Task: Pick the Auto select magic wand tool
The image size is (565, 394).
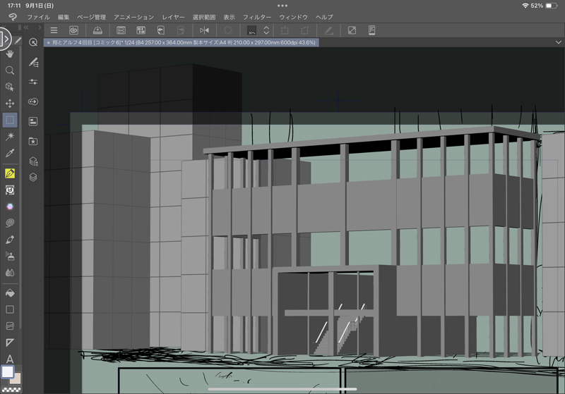Action: pos(10,136)
